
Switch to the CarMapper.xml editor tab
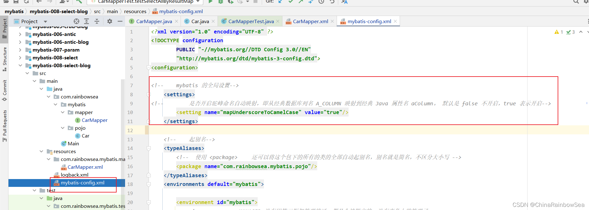(310, 21)
